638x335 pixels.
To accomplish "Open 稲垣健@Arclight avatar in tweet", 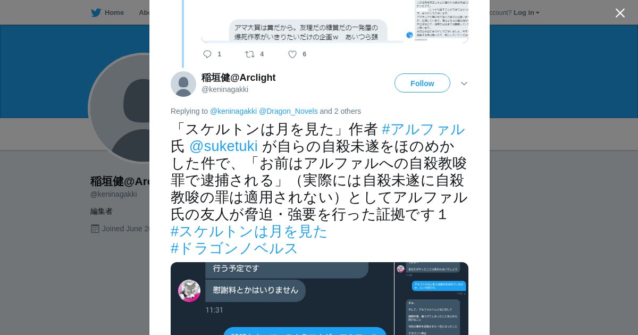I will [183, 84].
